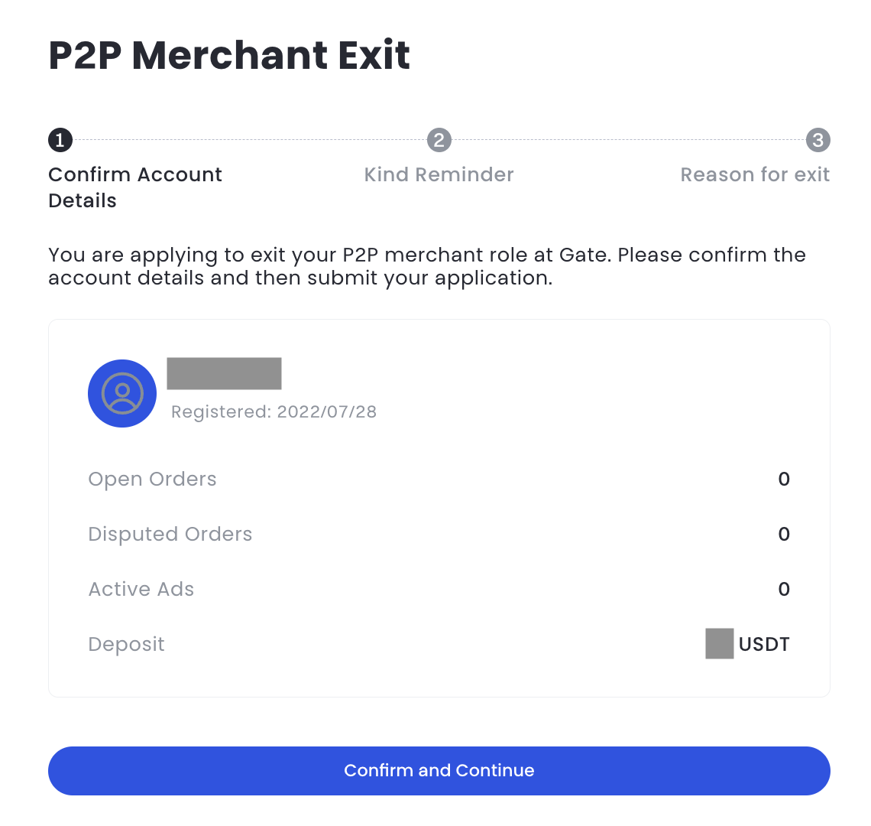Select step 2 numbered circle

(x=439, y=140)
